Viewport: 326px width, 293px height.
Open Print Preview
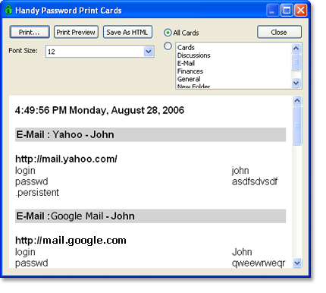coord(76,32)
